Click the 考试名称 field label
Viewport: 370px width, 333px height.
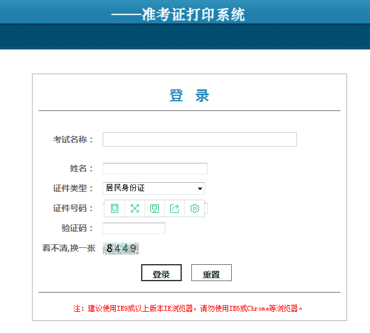point(73,139)
